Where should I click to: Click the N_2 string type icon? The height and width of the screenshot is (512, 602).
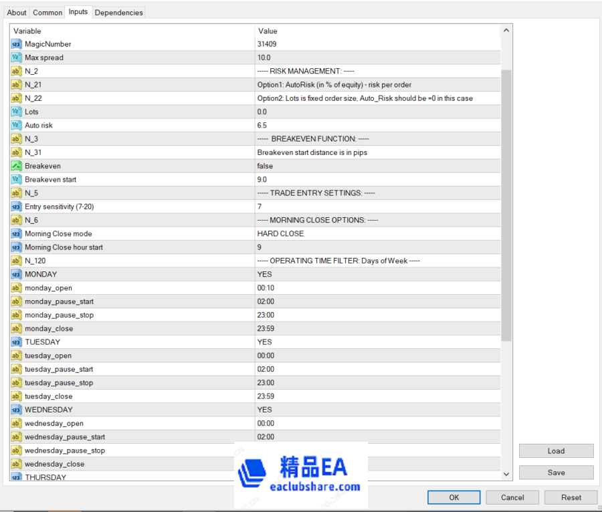[16, 72]
